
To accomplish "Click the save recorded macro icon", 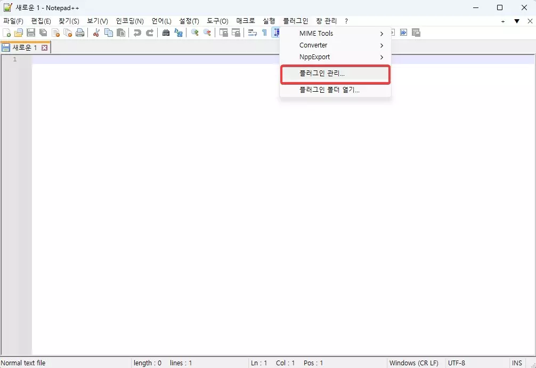I will point(416,33).
